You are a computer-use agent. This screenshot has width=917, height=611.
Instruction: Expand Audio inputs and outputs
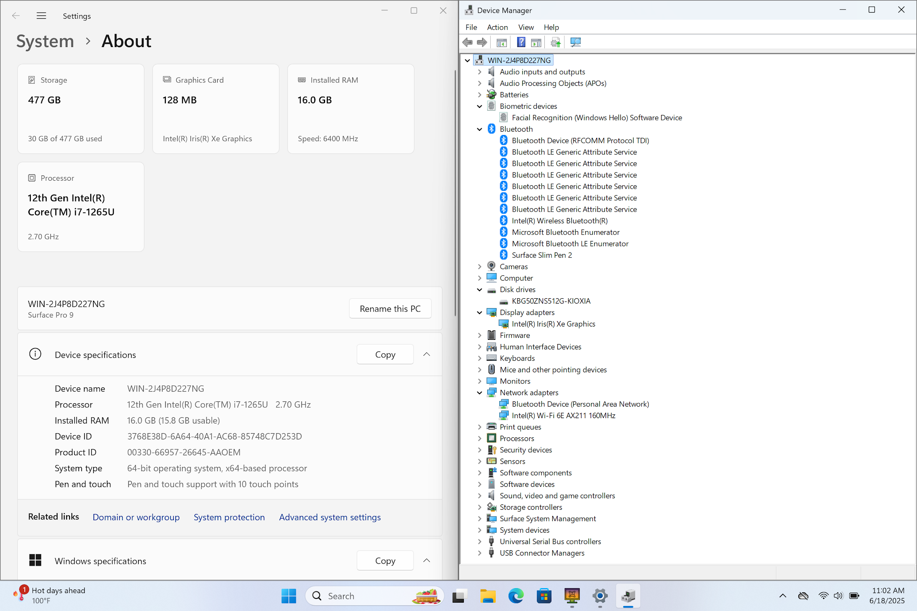tap(479, 72)
